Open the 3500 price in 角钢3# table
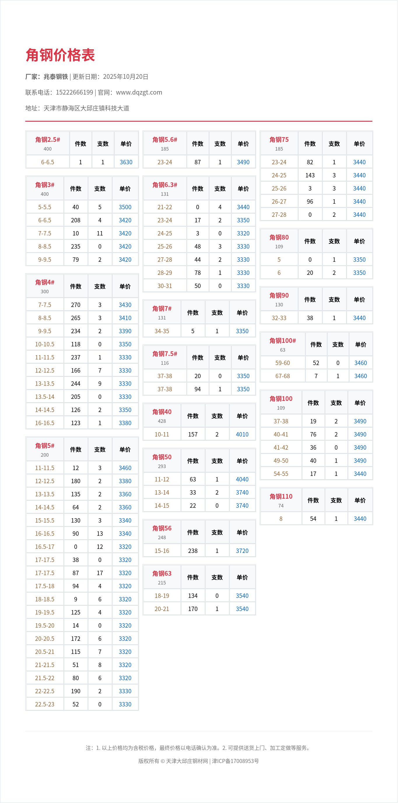The image size is (398, 803). point(125,207)
